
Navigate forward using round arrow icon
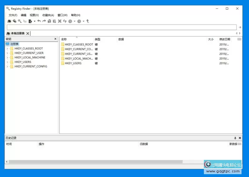79,21
